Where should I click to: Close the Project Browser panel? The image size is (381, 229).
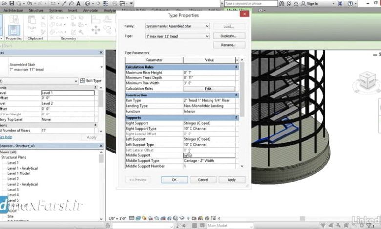click(101, 146)
